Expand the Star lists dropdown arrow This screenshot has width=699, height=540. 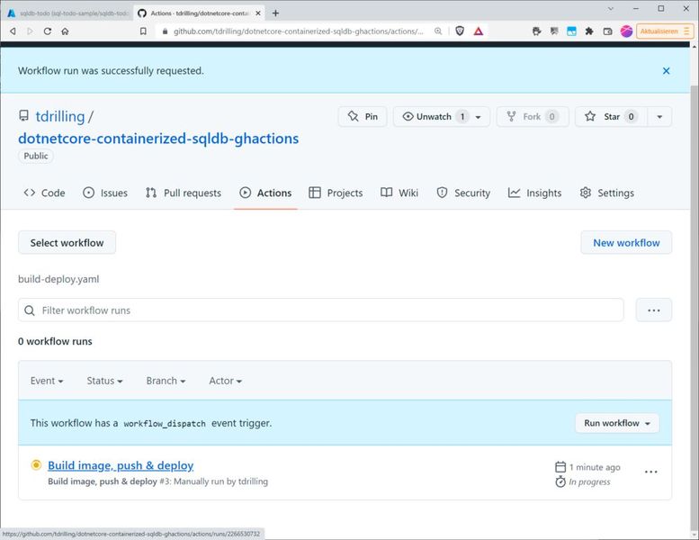tap(659, 117)
